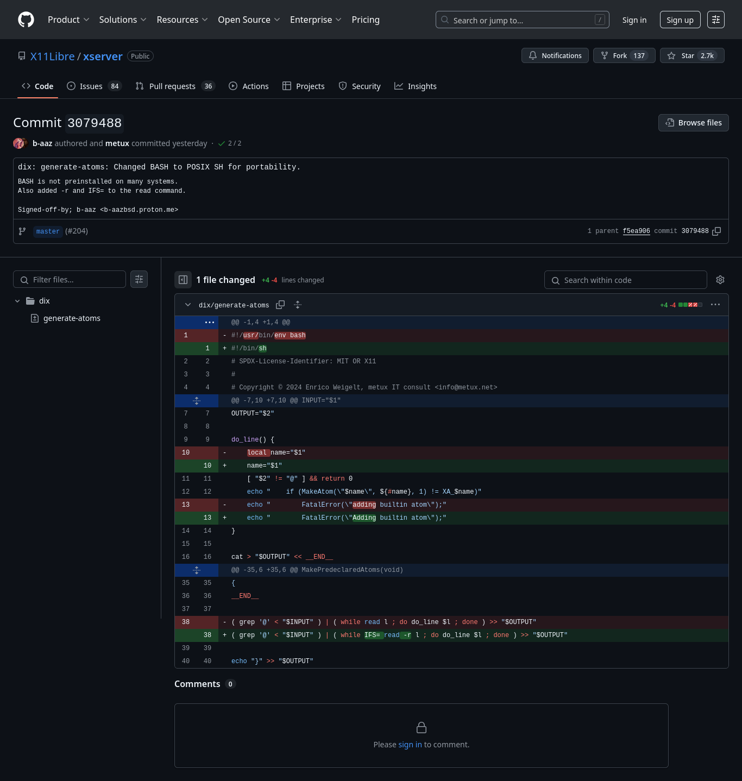This screenshot has width=742, height=781.
Task: Open the Solutions dropdown menu
Action: coord(123,20)
